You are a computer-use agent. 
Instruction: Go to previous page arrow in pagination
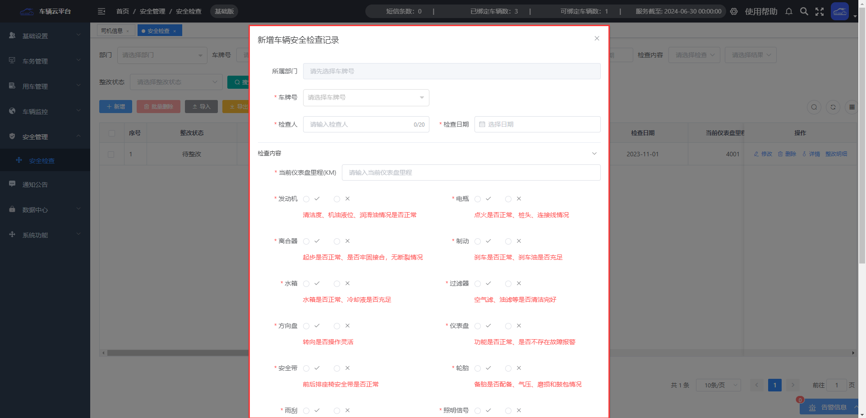tap(757, 385)
